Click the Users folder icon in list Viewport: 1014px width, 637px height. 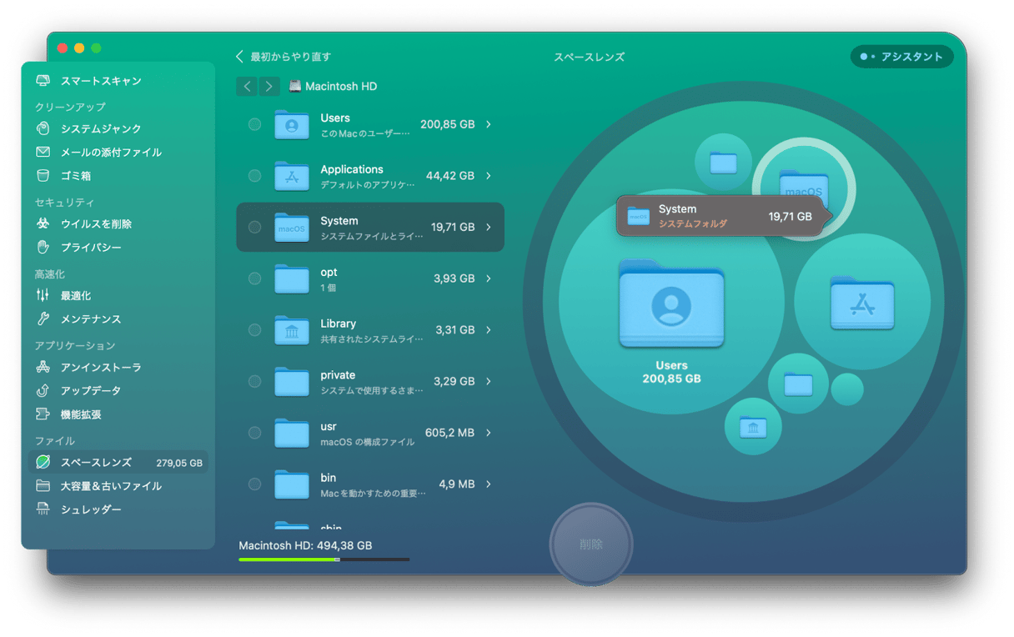click(292, 124)
